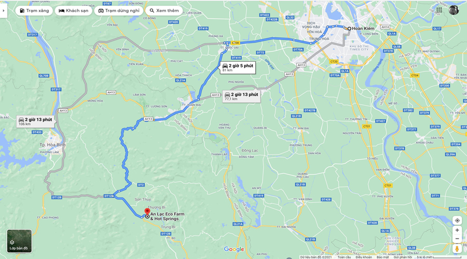Click the Hoàn Kiếm origin marker
The height and width of the screenshot is (259, 467).
pyautogui.click(x=349, y=28)
